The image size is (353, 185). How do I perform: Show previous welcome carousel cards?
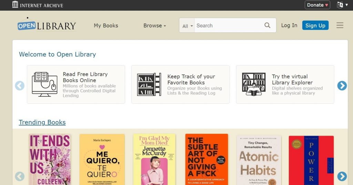[x=20, y=85]
